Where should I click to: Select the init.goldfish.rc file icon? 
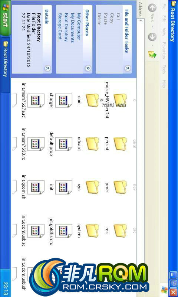64,231
